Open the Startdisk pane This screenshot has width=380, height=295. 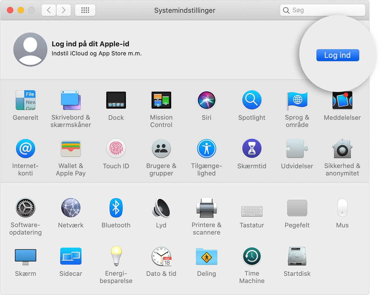pos(297,256)
